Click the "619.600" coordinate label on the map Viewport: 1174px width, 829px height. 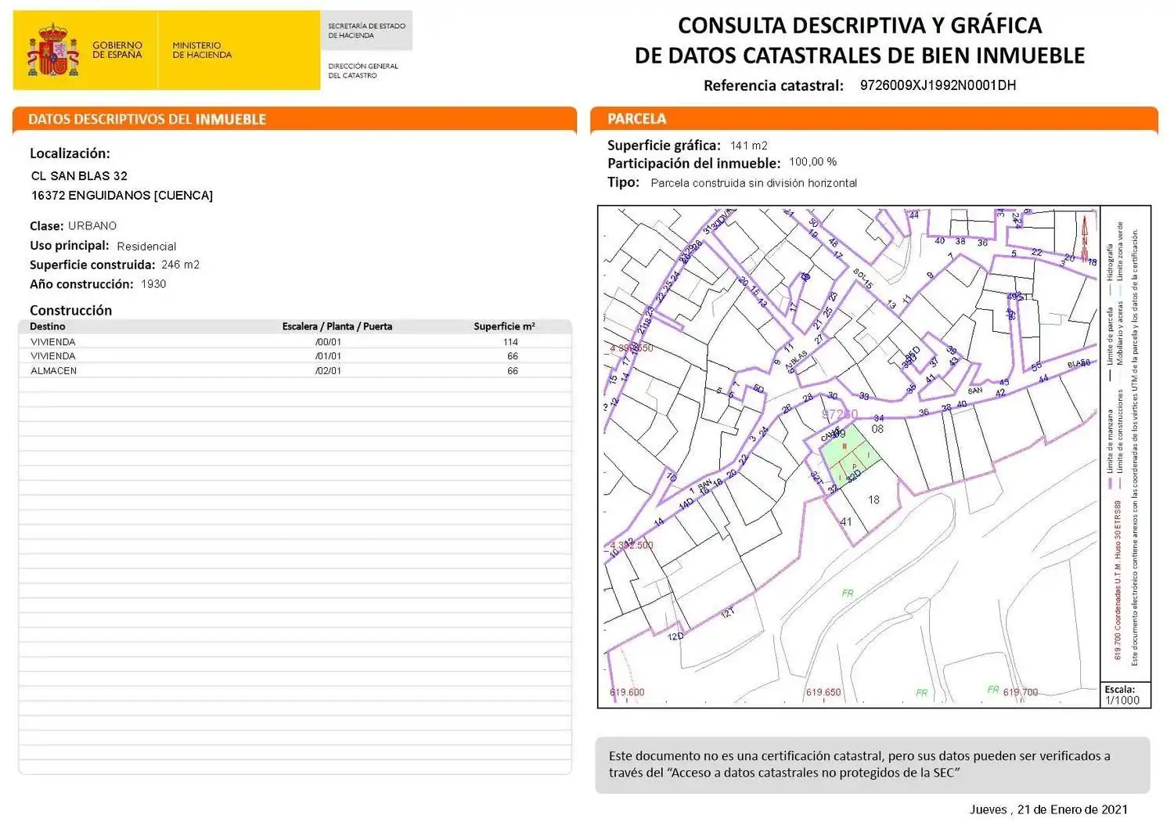tap(627, 692)
